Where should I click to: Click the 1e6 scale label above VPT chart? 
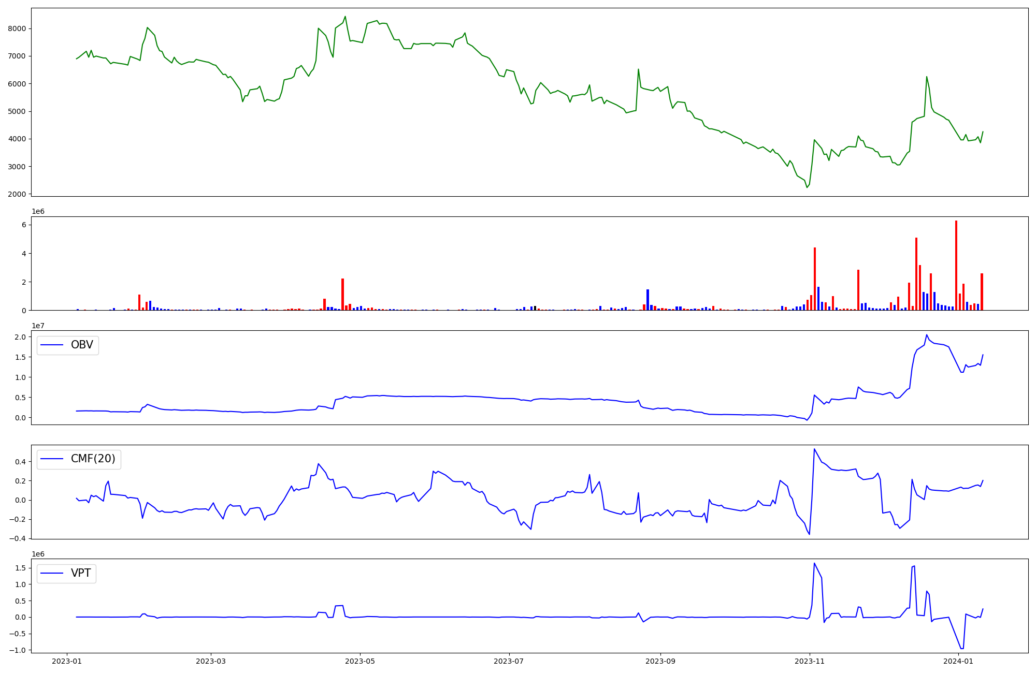tap(38, 554)
